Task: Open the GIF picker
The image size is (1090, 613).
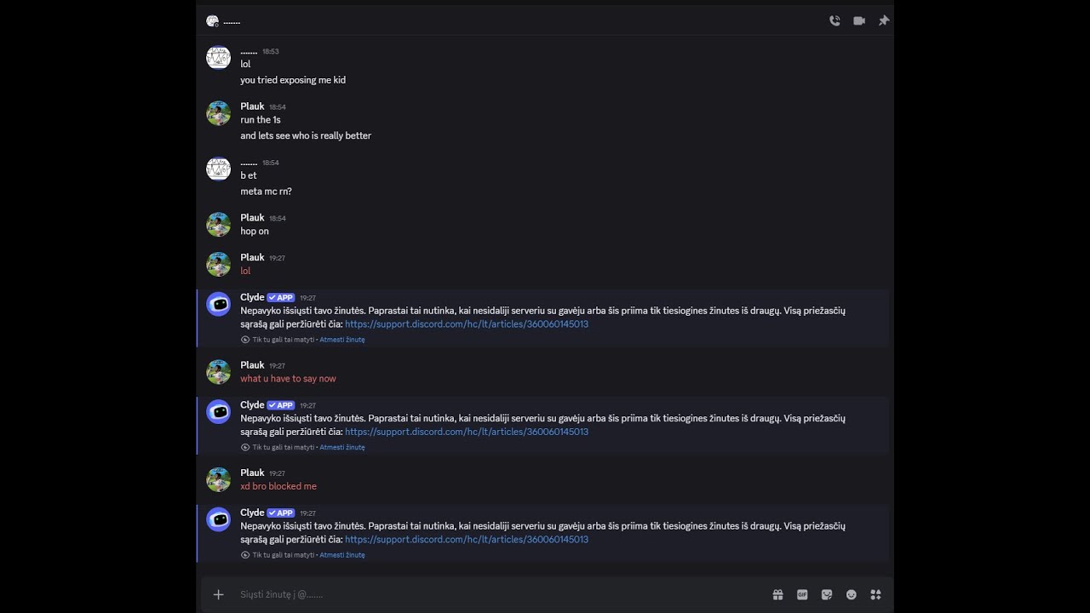Action: [x=802, y=594]
